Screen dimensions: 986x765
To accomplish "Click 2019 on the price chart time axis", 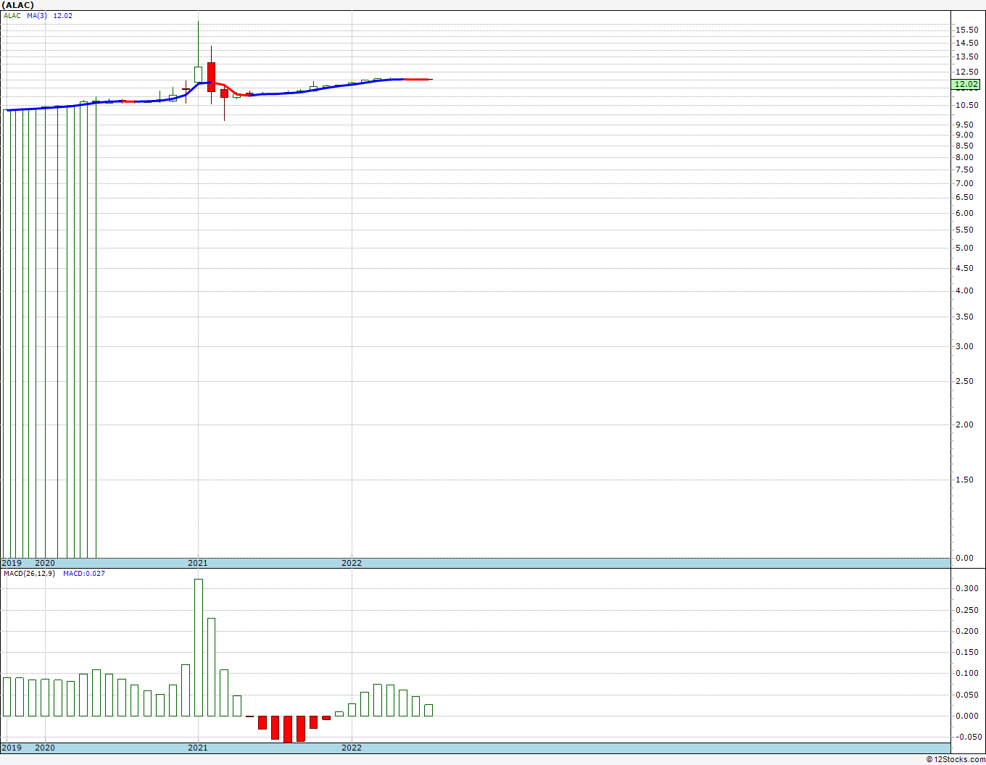I will [x=12, y=563].
